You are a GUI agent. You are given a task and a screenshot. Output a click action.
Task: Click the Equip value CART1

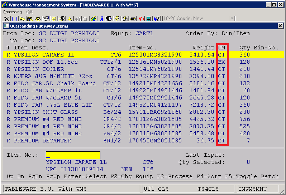tap(144, 33)
